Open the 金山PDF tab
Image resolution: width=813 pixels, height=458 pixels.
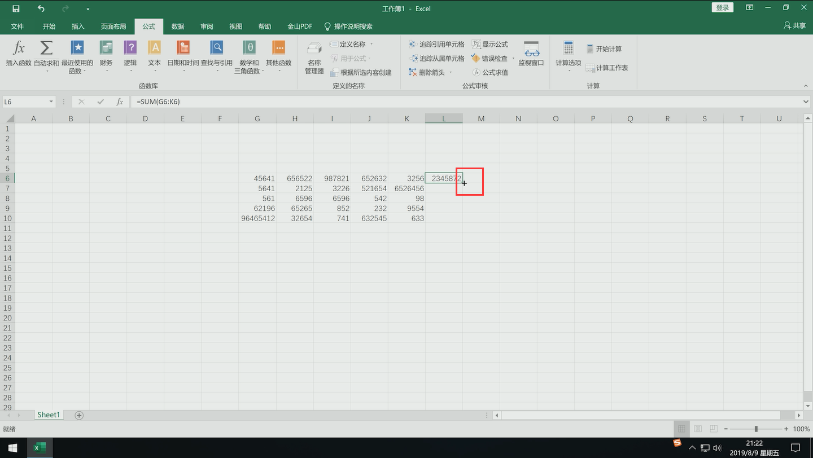pos(300,27)
